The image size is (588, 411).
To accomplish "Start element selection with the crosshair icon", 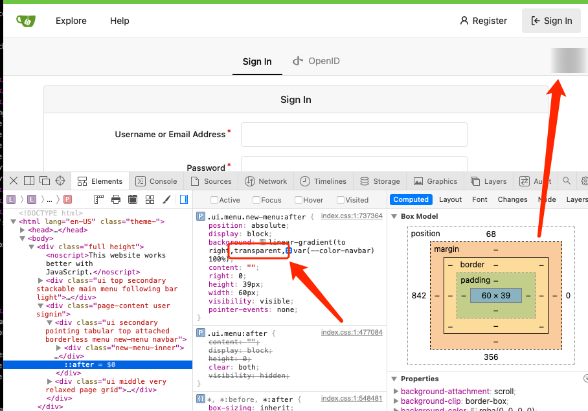I will click(60, 181).
